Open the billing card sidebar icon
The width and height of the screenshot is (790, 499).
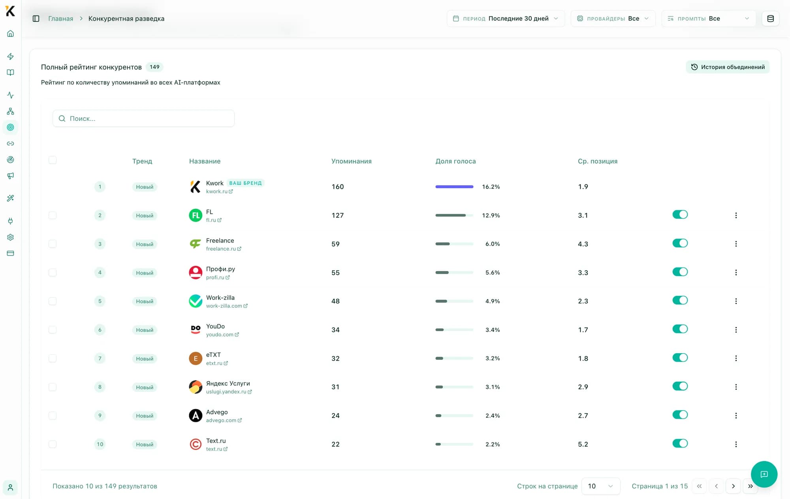(x=11, y=253)
